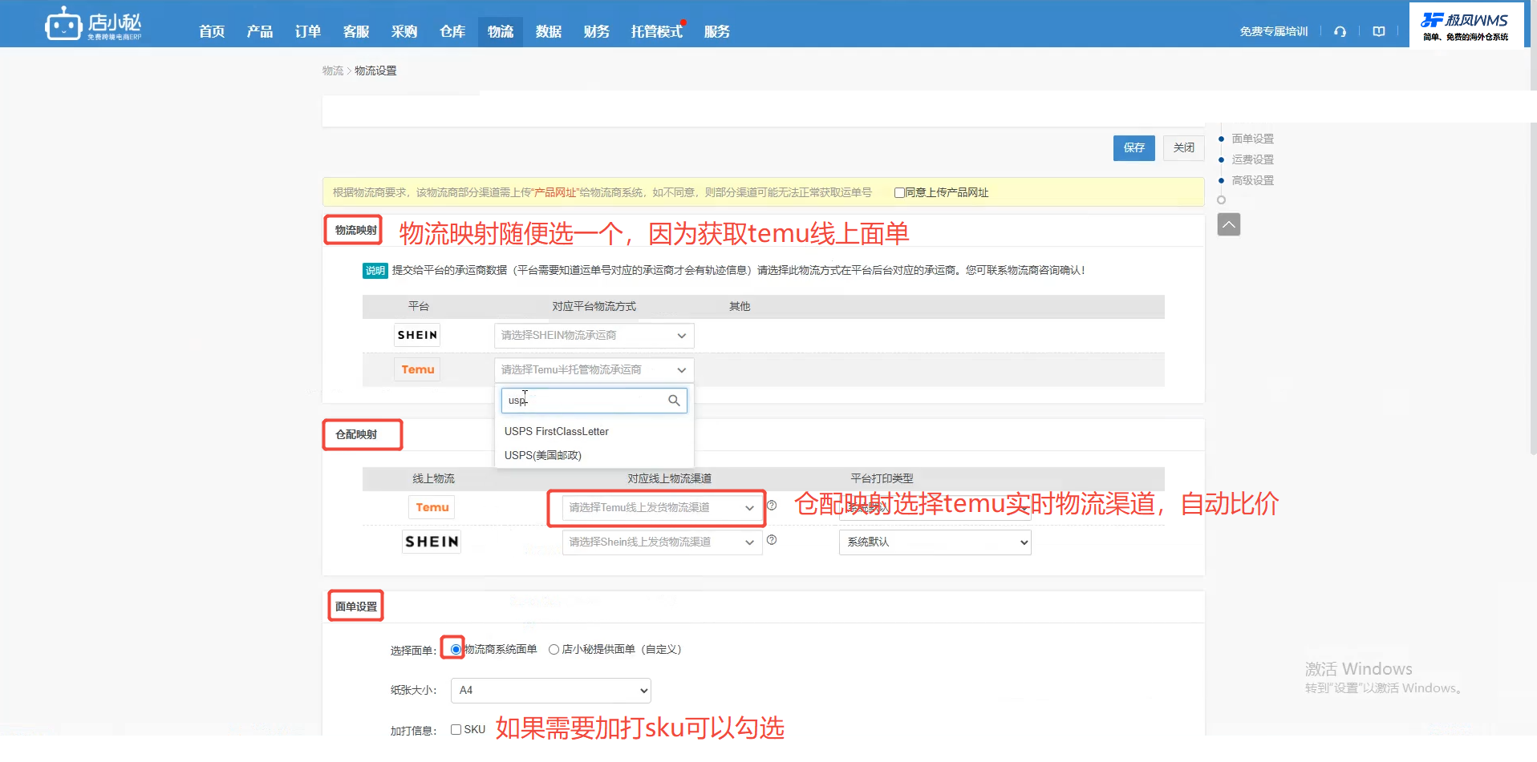
Task: Open 物流 menu
Action: (x=501, y=31)
